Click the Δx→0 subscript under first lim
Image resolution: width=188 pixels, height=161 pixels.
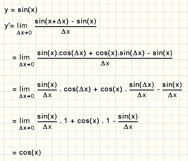point(24,33)
